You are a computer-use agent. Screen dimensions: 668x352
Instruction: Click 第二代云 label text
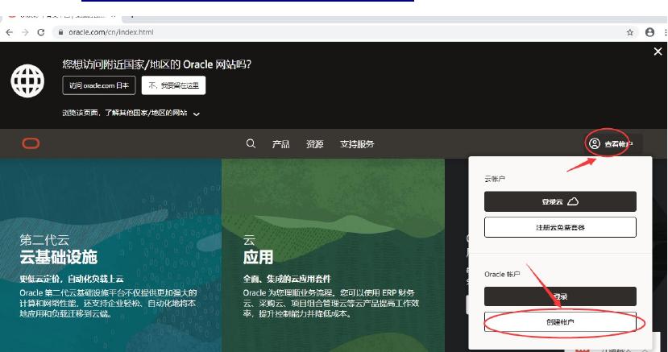coord(44,240)
